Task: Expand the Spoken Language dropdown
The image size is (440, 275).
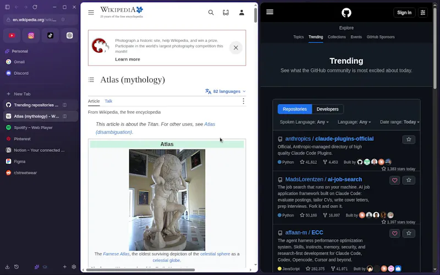Action: coord(304,122)
